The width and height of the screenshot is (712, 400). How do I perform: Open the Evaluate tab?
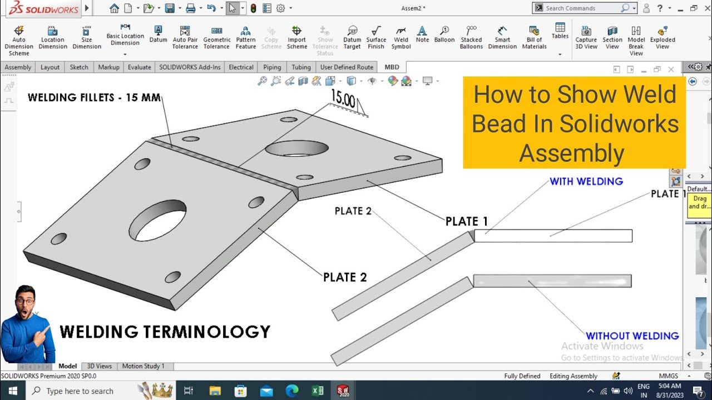click(139, 67)
